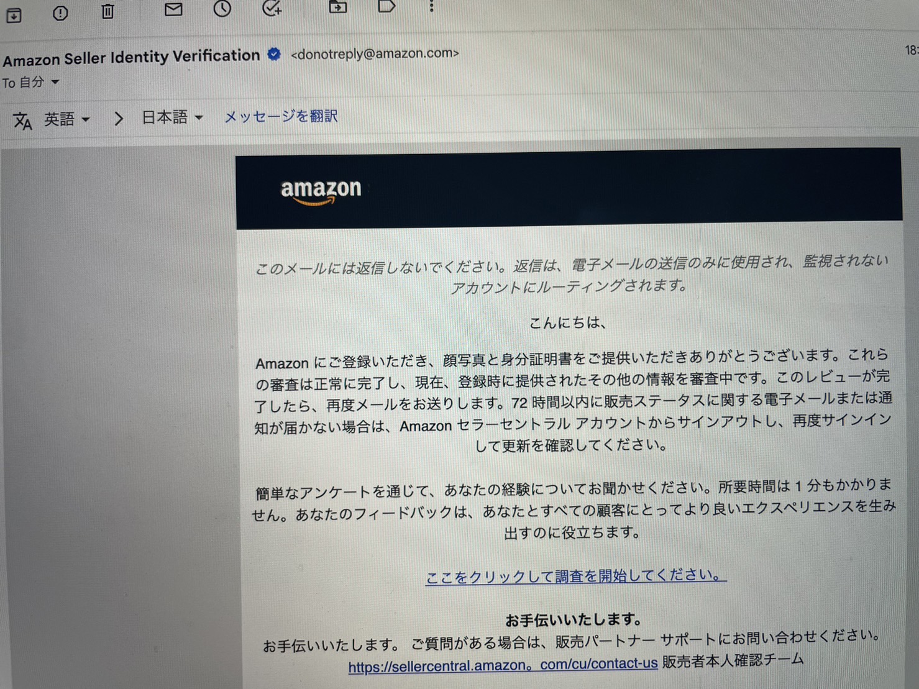Open the three-dot More options menu

[x=431, y=6]
